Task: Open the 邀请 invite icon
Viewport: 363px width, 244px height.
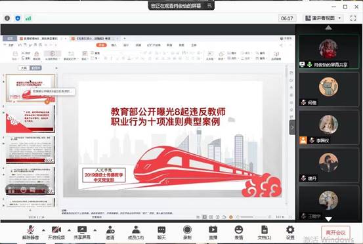Action: (x=110, y=232)
